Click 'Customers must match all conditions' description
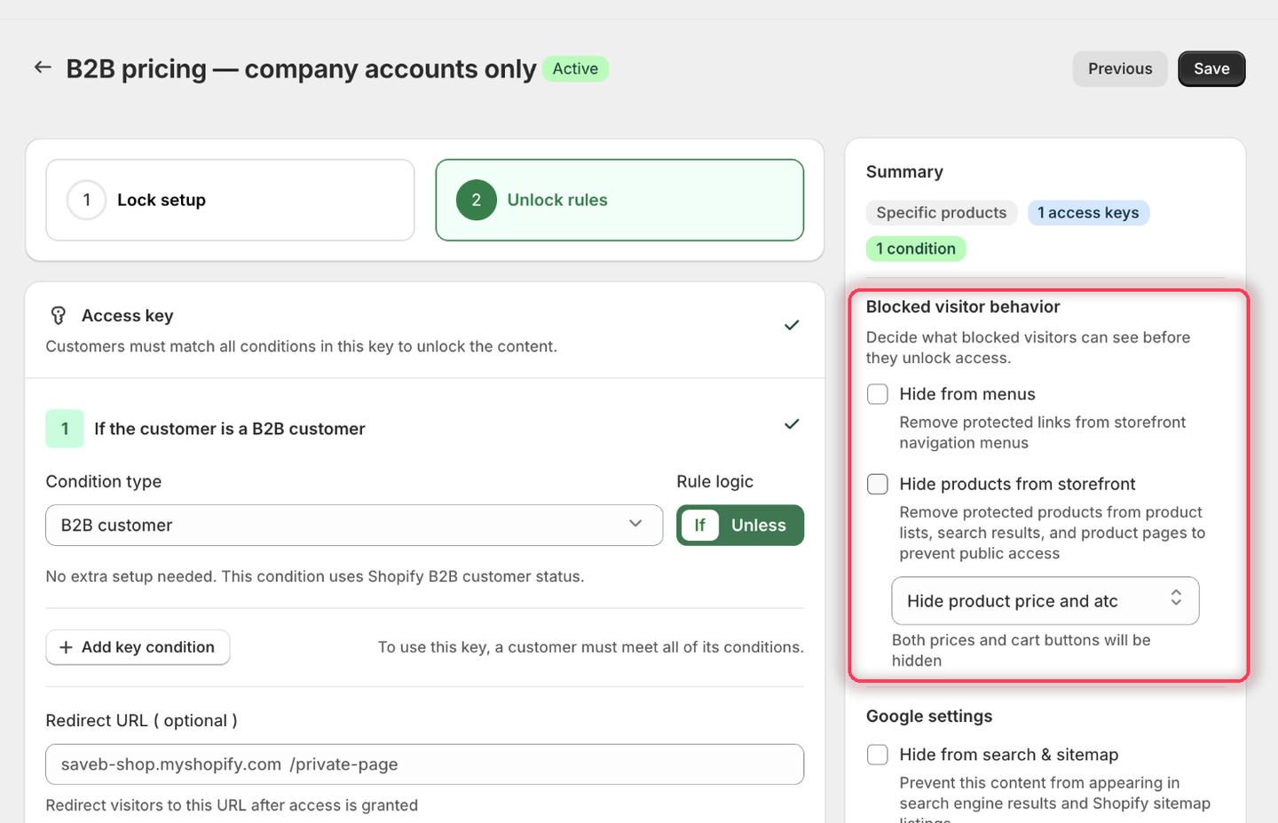The height and width of the screenshot is (823, 1278). pyautogui.click(x=302, y=346)
